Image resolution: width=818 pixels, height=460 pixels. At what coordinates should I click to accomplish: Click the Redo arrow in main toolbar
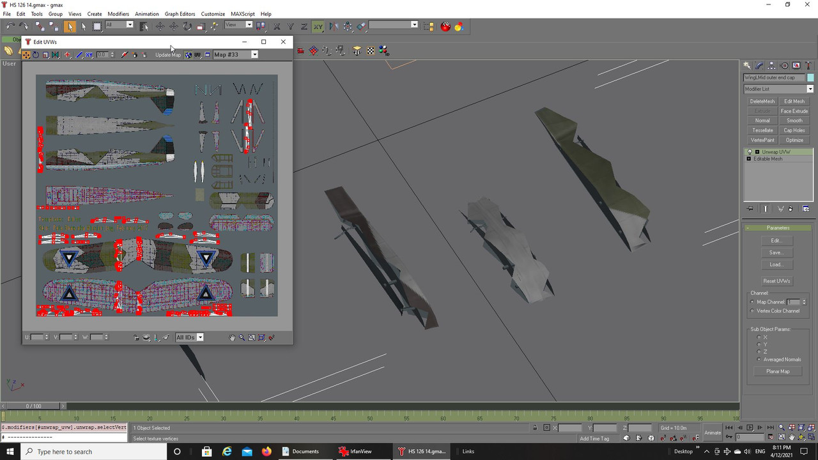[24, 26]
